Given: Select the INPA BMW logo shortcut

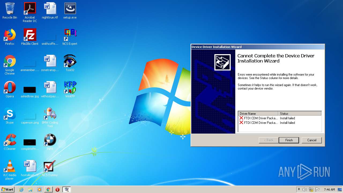Looking at the screenshot, I should 50,142.
